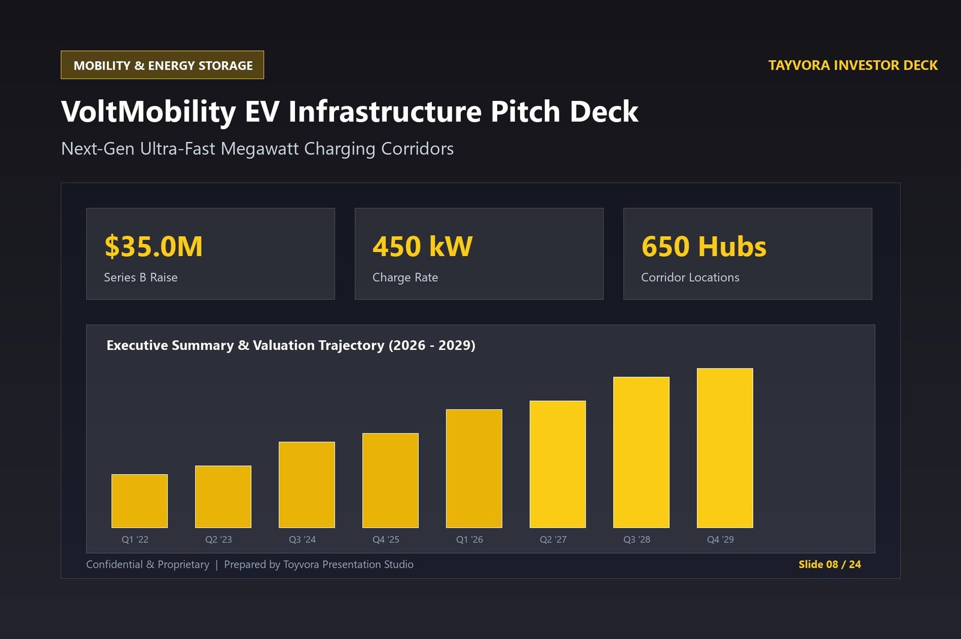Click the Q1 '26 axis label
The height and width of the screenshot is (639, 961).
470,539
